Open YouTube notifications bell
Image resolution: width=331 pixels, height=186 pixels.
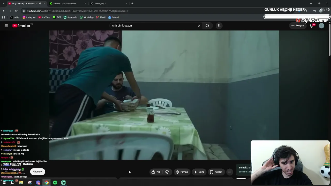tap(312, 26)
